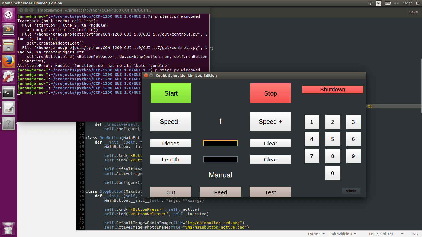Open the Text Editor from the launcher
Screen dimensions: 422x237
tap(8, 108)
